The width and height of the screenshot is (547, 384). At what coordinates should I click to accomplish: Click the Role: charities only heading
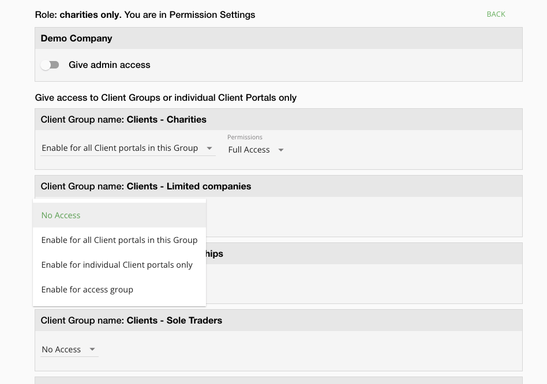tap(145, 15)
